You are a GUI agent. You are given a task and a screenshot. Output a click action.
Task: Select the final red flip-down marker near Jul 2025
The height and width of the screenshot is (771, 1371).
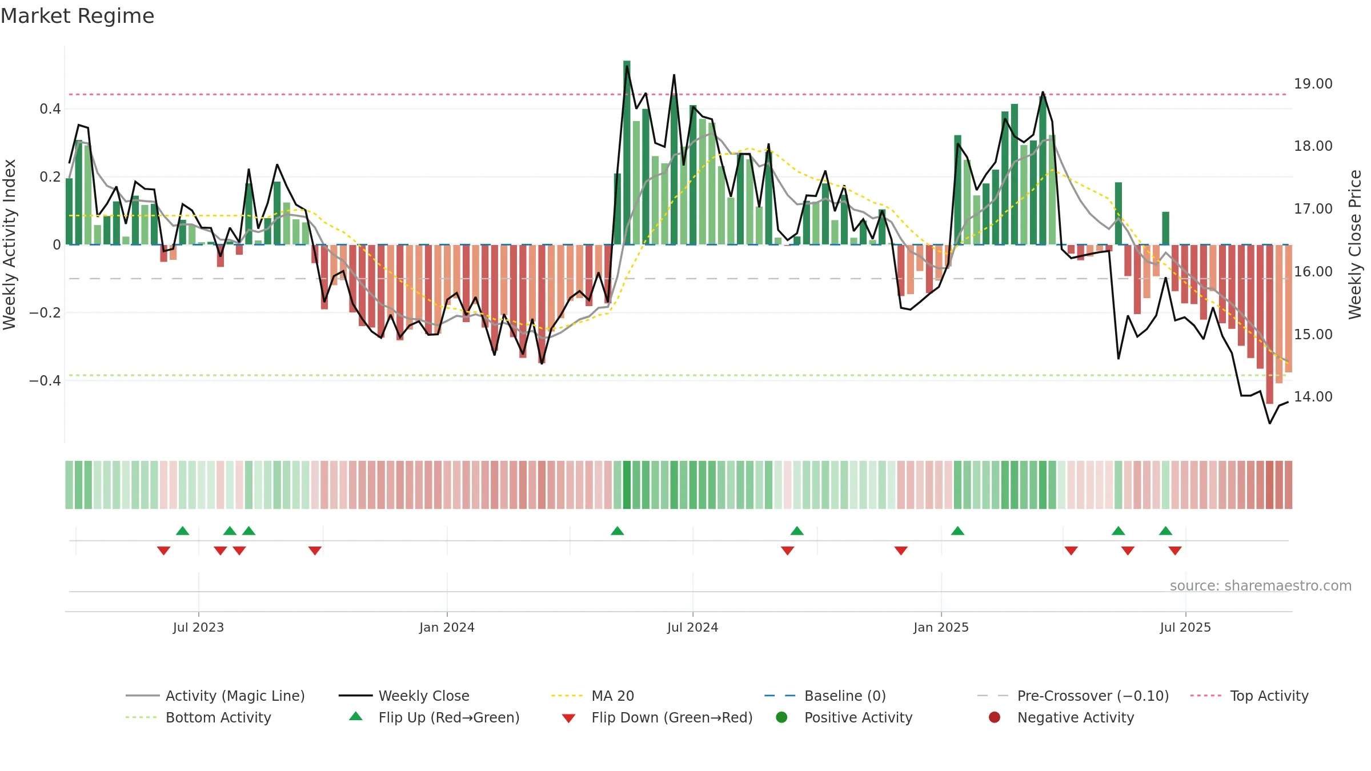pyautogui.click(x=1175, y=551)
